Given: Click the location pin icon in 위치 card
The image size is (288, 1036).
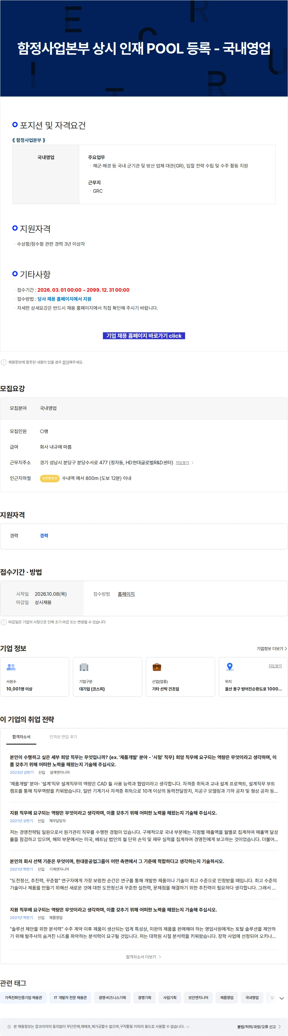Looking at the screenshot, I should [x=229, y=667].
